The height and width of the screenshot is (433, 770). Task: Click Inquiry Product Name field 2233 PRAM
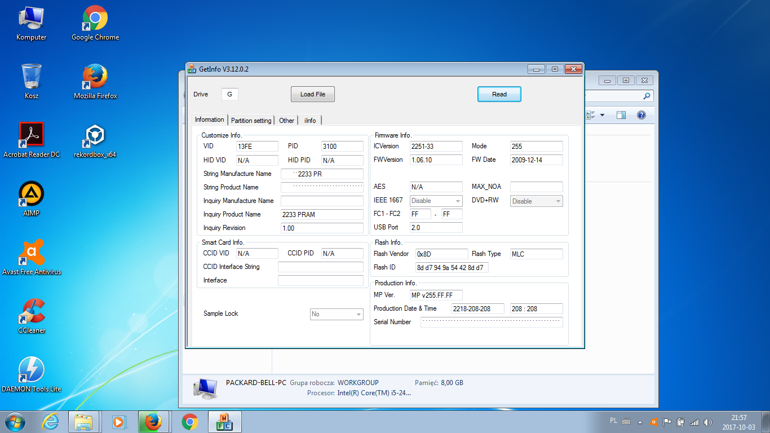322,214
